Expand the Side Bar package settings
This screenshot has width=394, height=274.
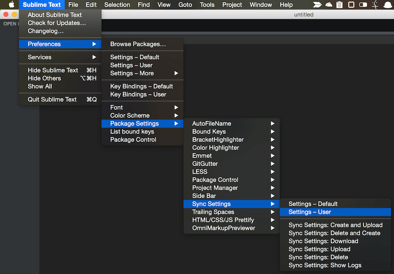[232, 196]
